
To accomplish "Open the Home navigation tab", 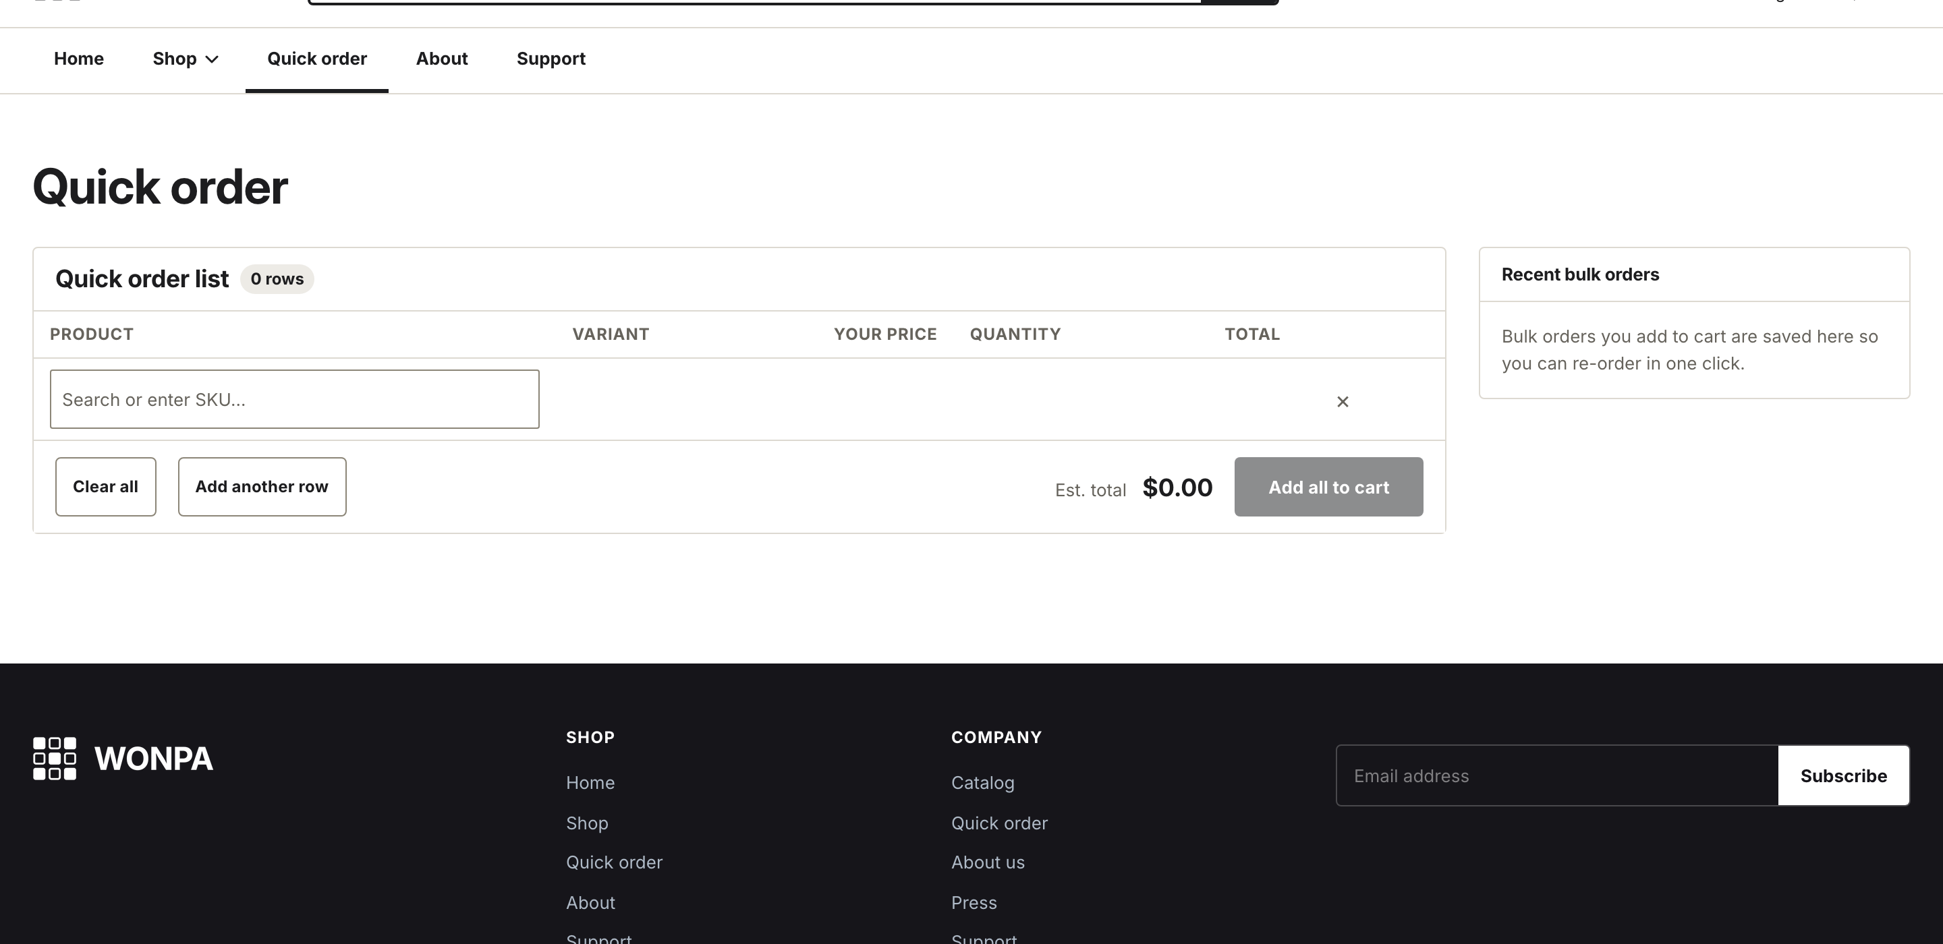I will click(78, 59).
